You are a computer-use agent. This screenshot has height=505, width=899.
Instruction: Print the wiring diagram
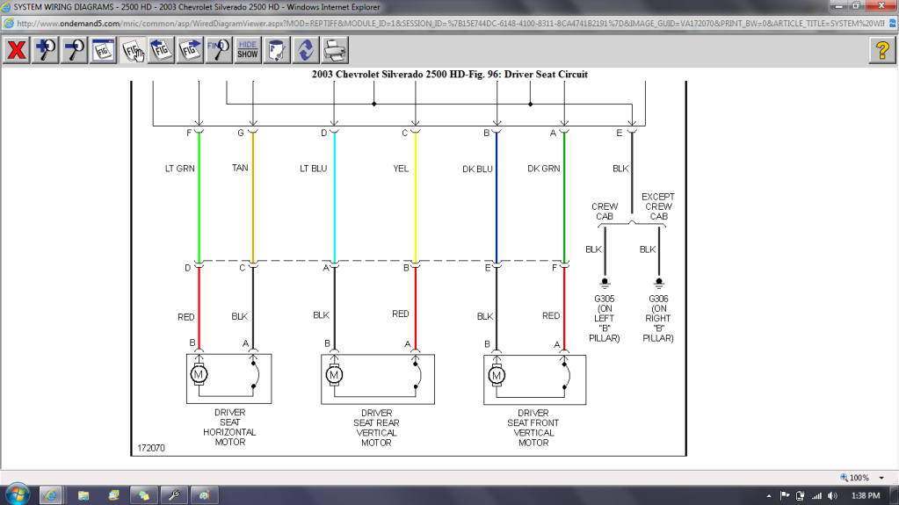335,50
